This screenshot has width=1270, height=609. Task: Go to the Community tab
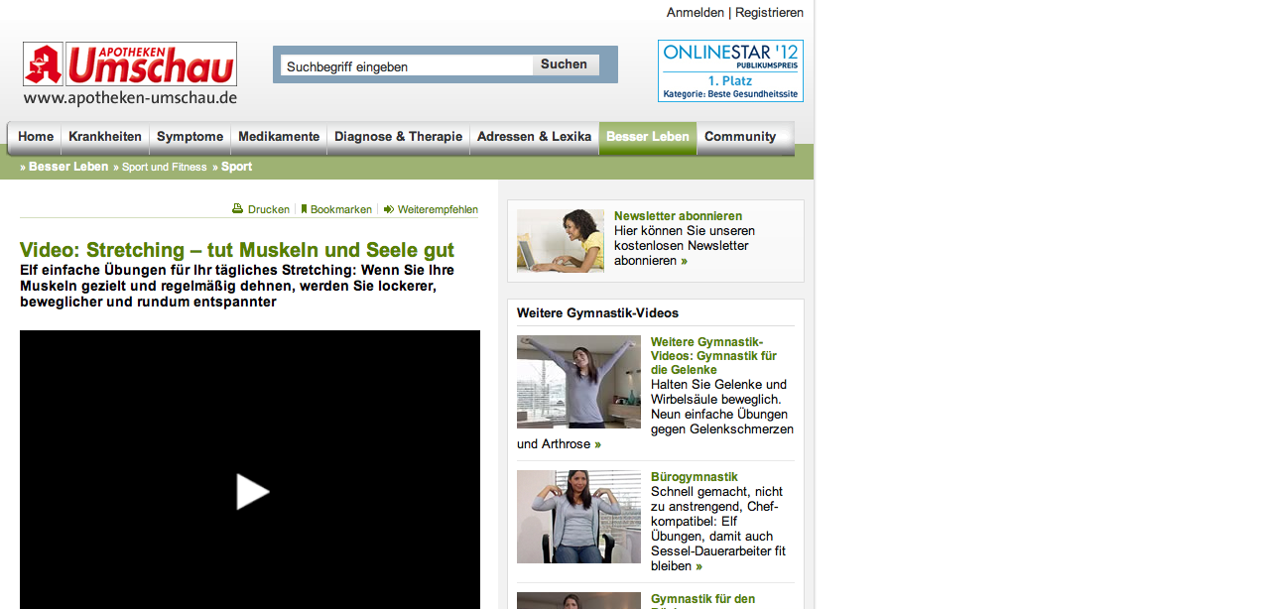tap(739, 137)
